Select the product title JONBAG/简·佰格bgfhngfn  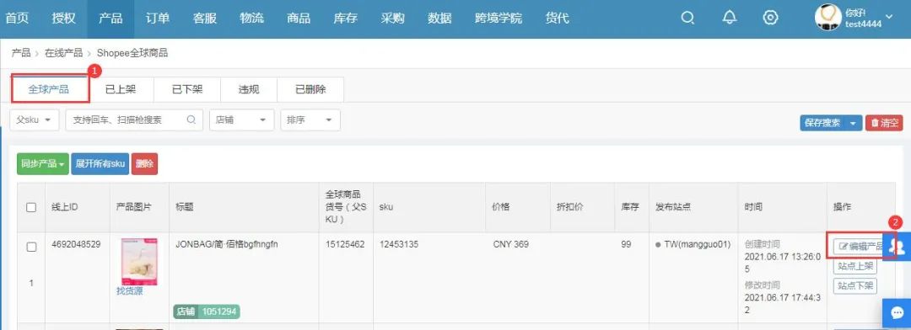point(227,244)
